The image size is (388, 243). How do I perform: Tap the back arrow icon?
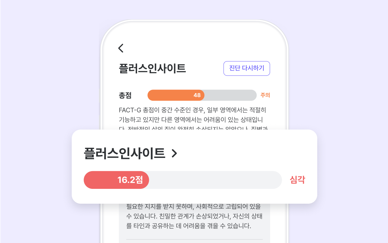121,48
